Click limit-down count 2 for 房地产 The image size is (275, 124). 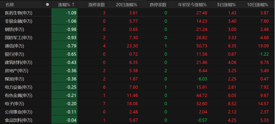pos(165,70)
